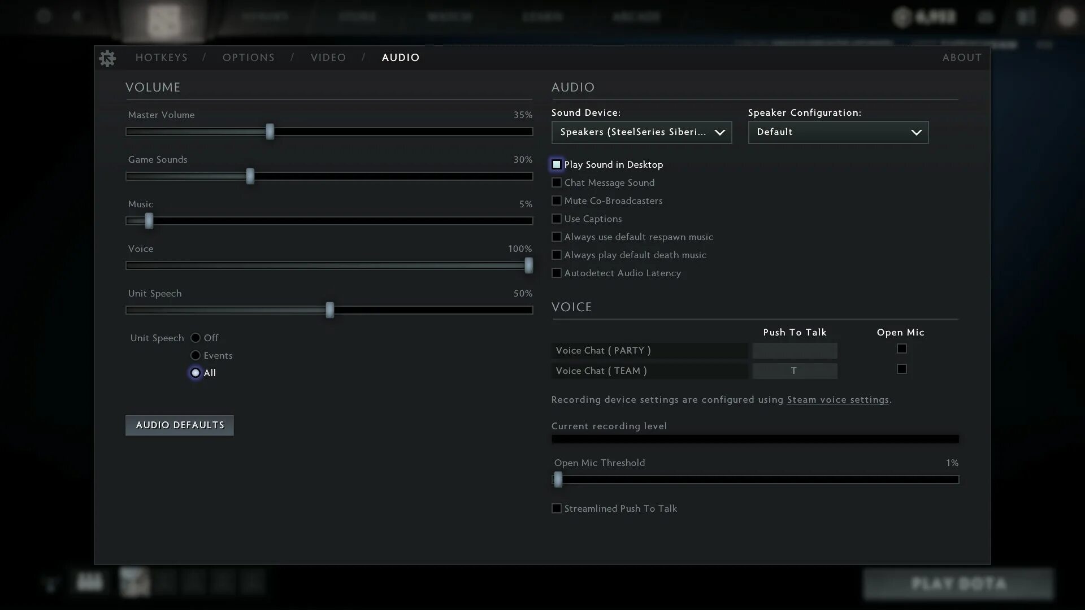Click the VIDEO tab in settings
The width and height of the screenshot is (1085, 610).
[x=328, y=58]
